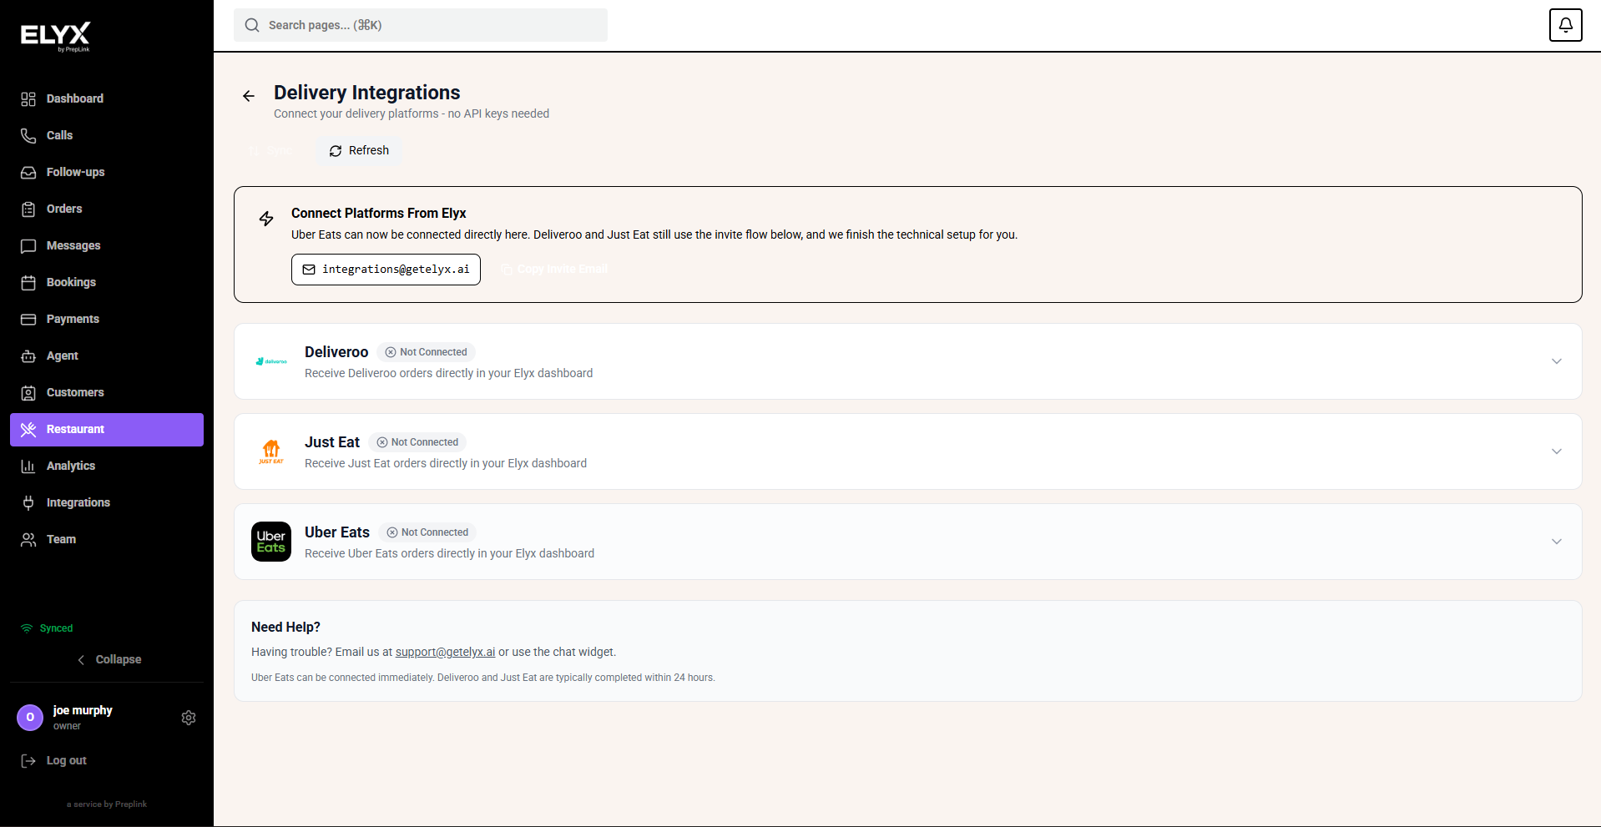
Task: Click the joe murphy user name
Action: coord(83,710)
